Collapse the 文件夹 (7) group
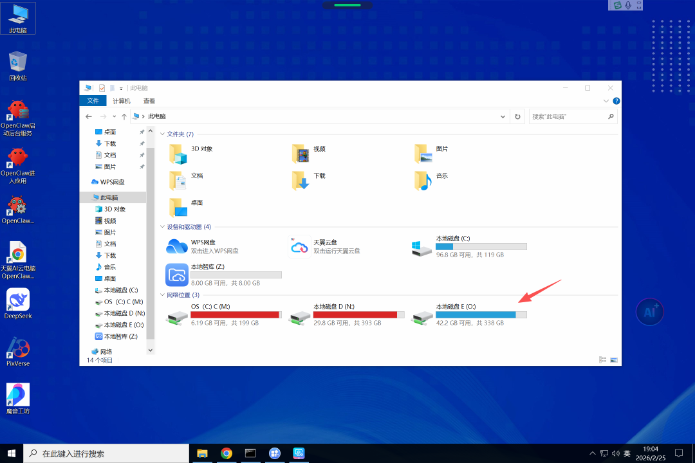695x463 pixels. click(163, 134)
